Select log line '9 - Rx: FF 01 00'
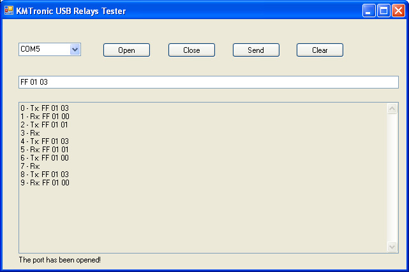 45,183
